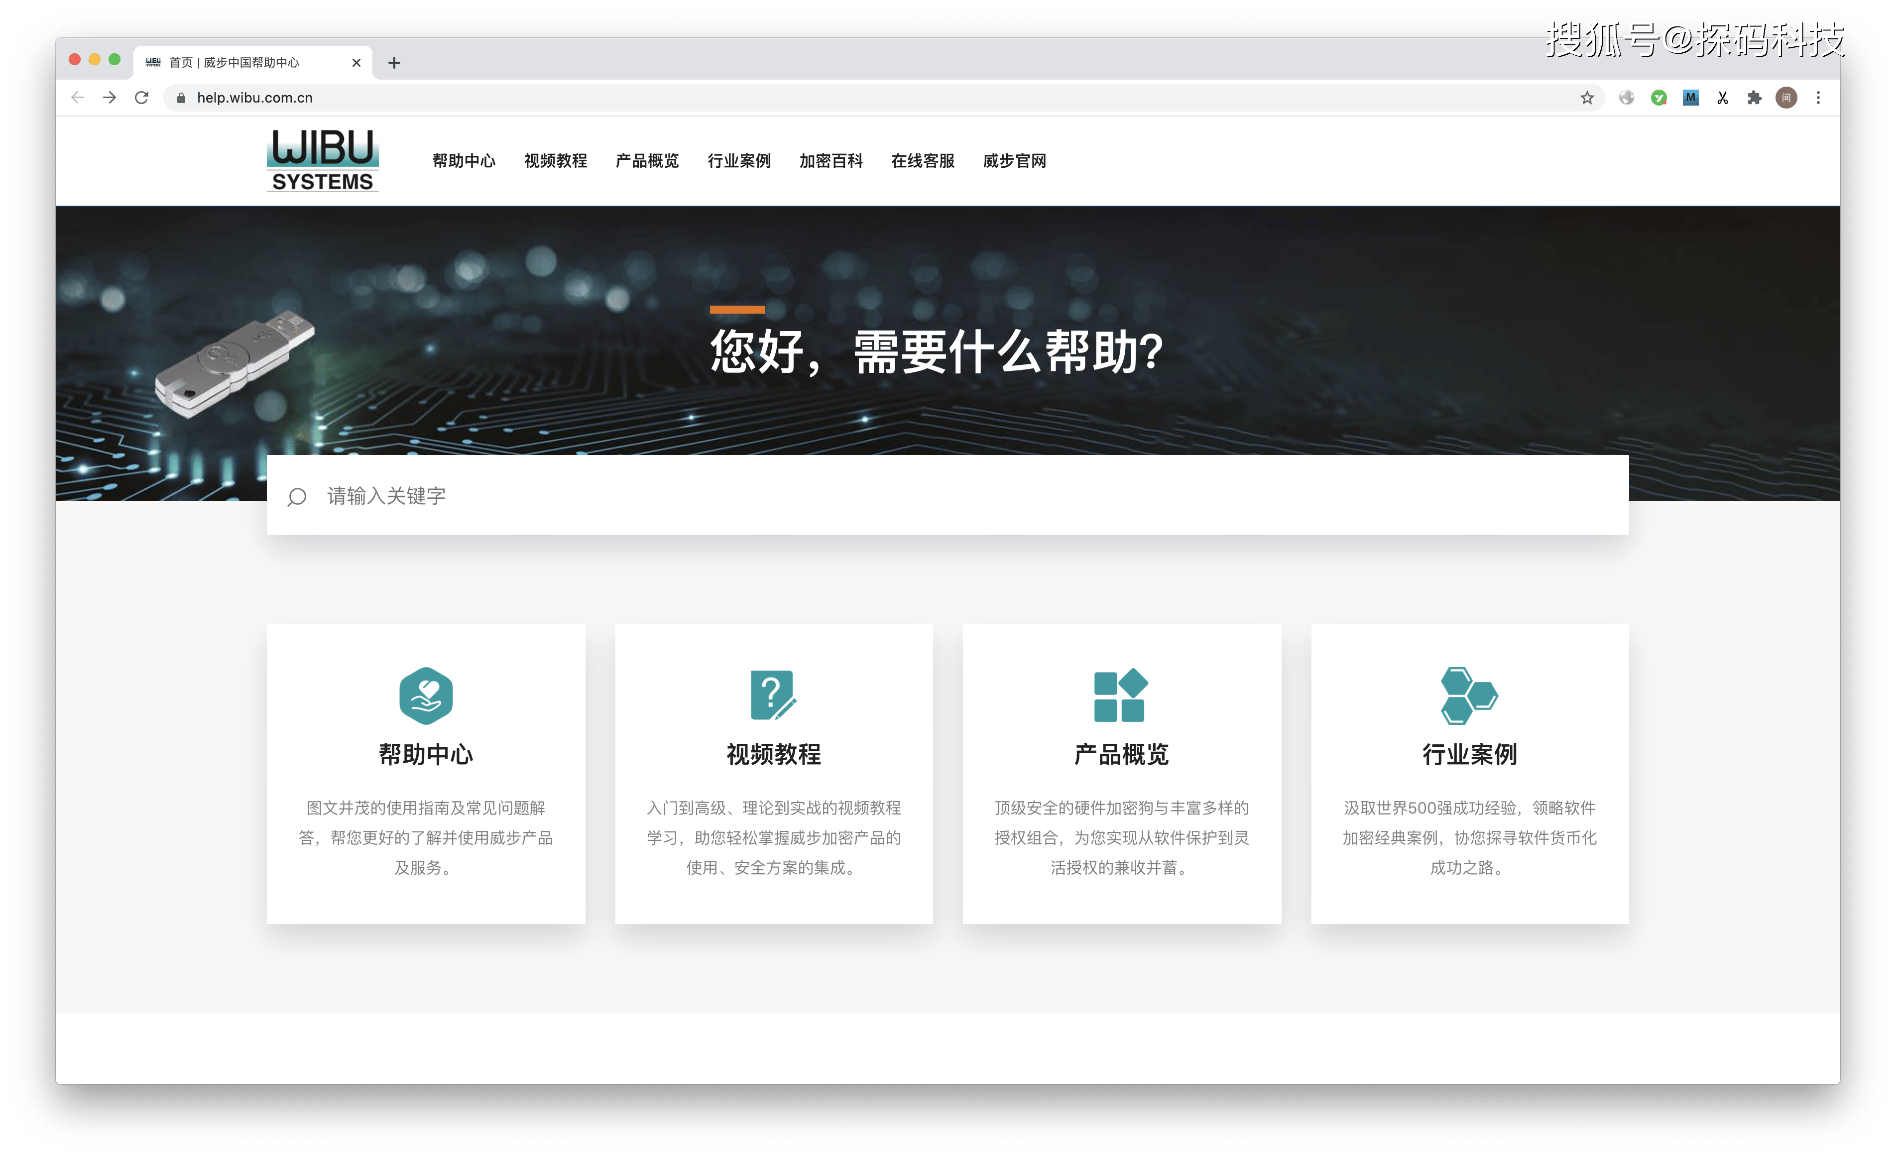Click the description starting 图文并茂的使用指南
The image size is (1896, 1158).
click(x=426, y=838)
